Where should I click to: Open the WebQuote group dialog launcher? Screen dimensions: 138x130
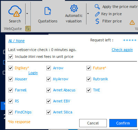(28, 29)
